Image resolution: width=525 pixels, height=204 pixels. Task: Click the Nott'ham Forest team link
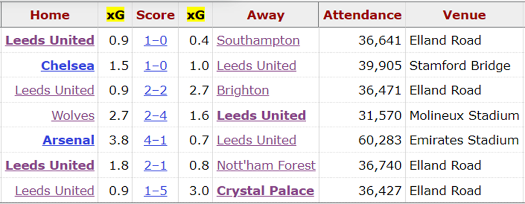click(266, 166)
